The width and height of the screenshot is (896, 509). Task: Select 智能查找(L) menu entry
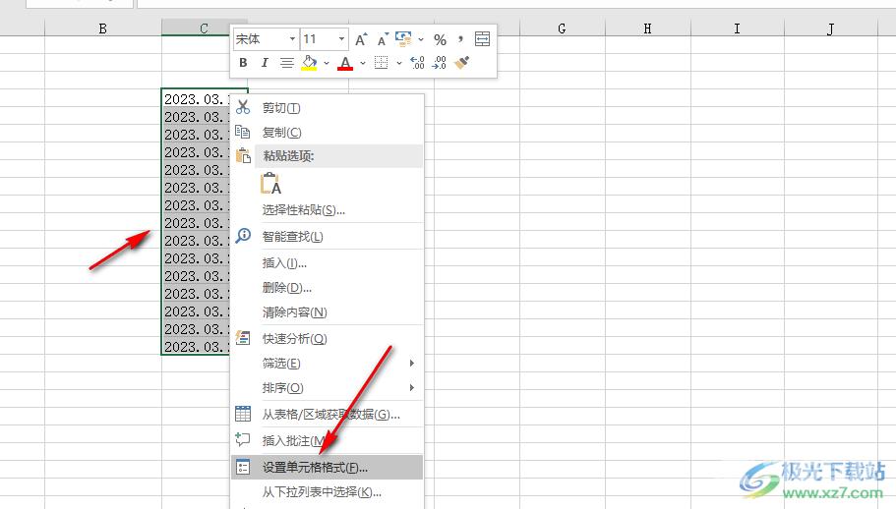tap(327, 236)
